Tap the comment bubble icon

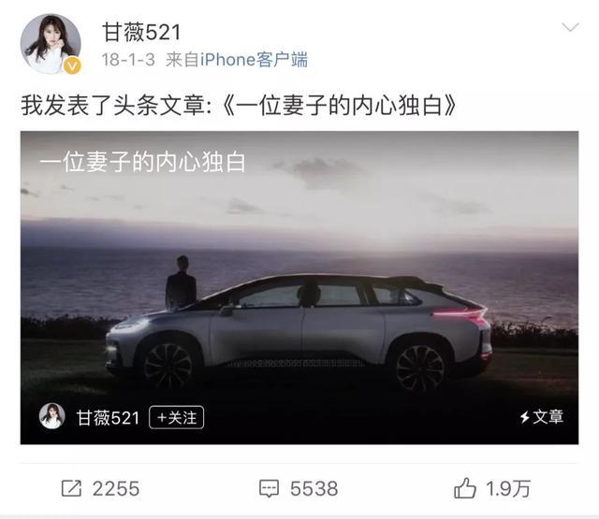[x=269, y=488]
